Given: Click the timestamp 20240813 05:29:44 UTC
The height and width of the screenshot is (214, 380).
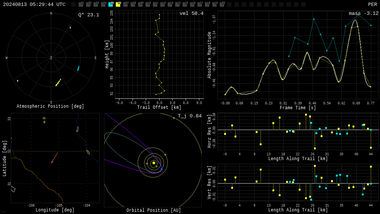Looking at the screenshot, I should click(34, 4).
